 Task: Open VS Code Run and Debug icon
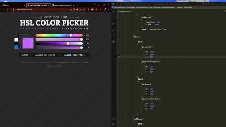coord(114,30)
